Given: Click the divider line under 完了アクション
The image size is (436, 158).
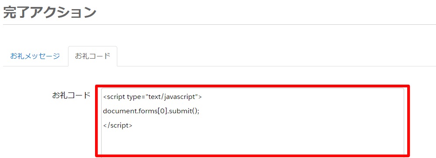Looking at the screenshot, I should click(x=219, y=25).
